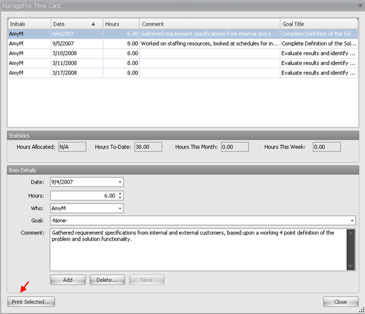Close the Time Card dialog via Close button
Screen dimensions: 365x314
click(x=341, y=301)
